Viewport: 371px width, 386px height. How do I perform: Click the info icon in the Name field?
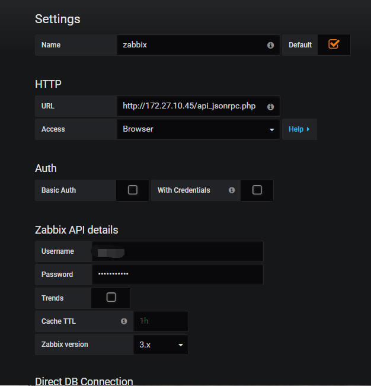[270, 45]
